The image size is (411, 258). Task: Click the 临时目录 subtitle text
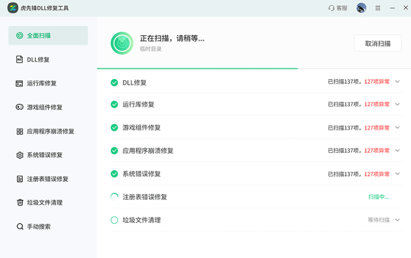150,49
